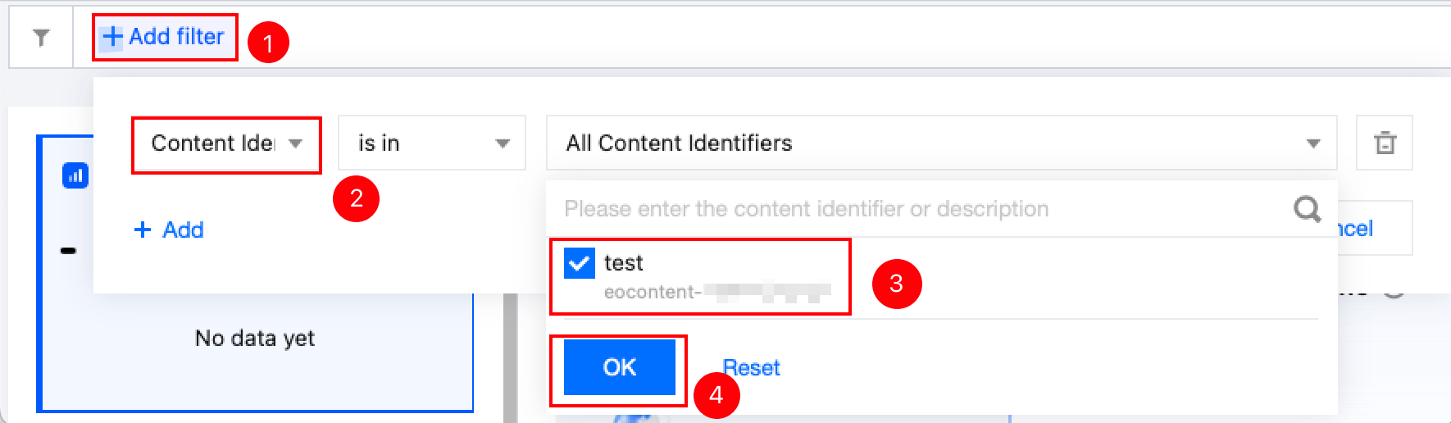Click Reset to clear selection
1451x423 pixels.
pos(751,368)
